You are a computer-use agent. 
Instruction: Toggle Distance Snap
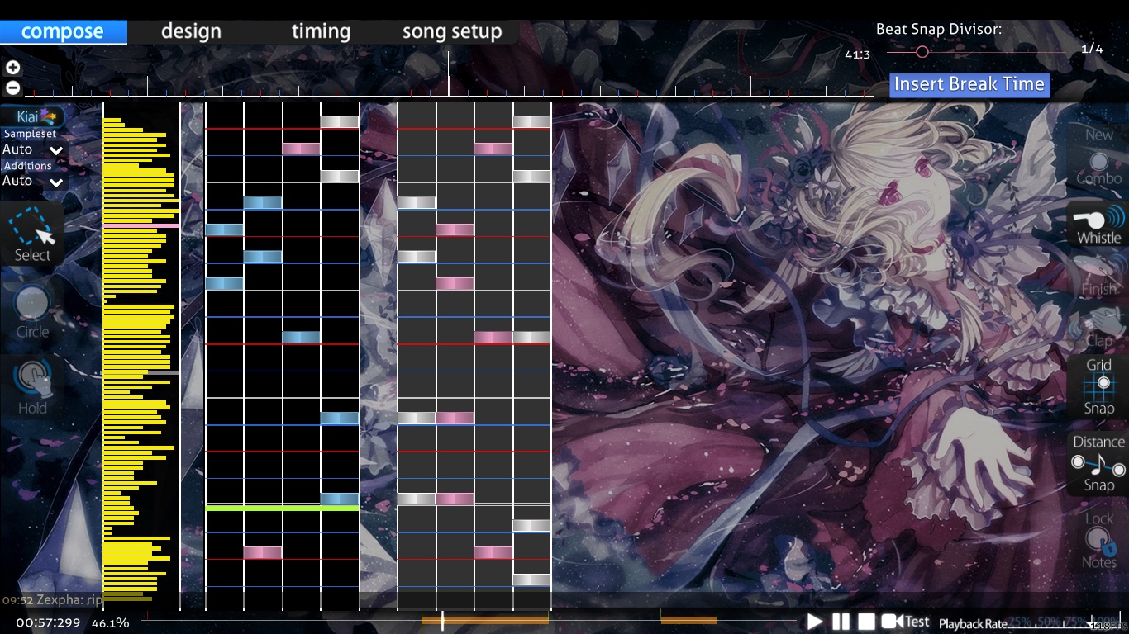click(x=1098, y=463)
